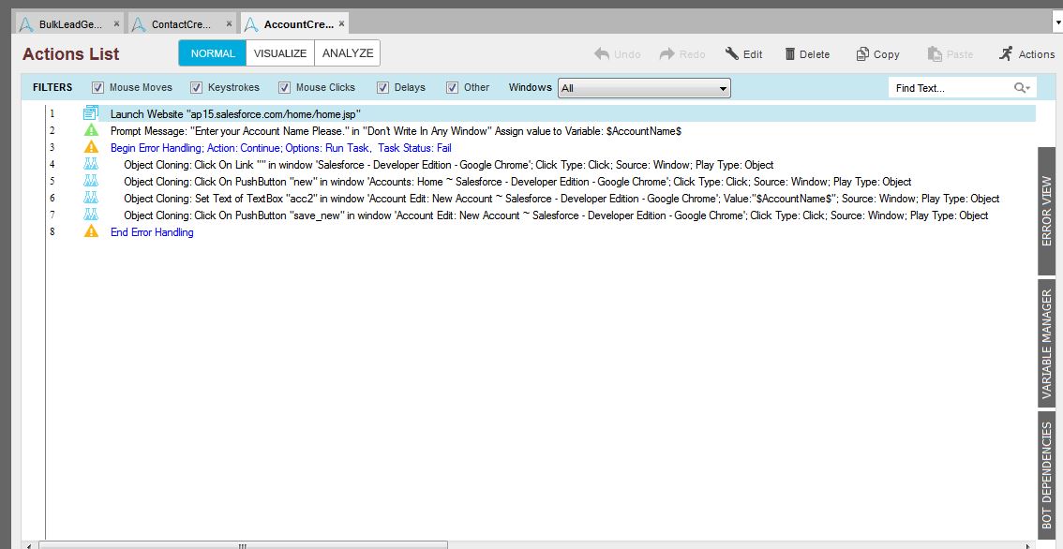Click the Edit wrench icon
The image size is (1063, 549).
(x=732, y=54)
